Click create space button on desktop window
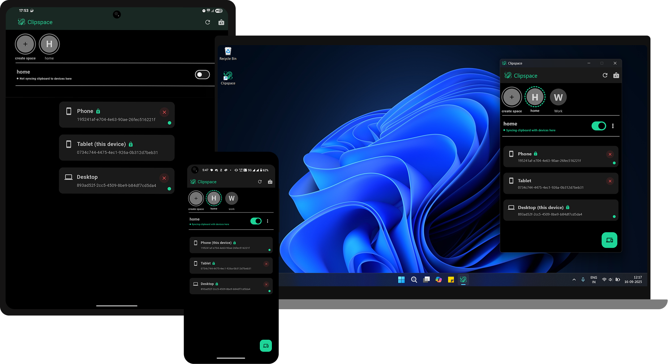This screenshot has height=364, width=668. pyautogui.click(x=511, y=97)
